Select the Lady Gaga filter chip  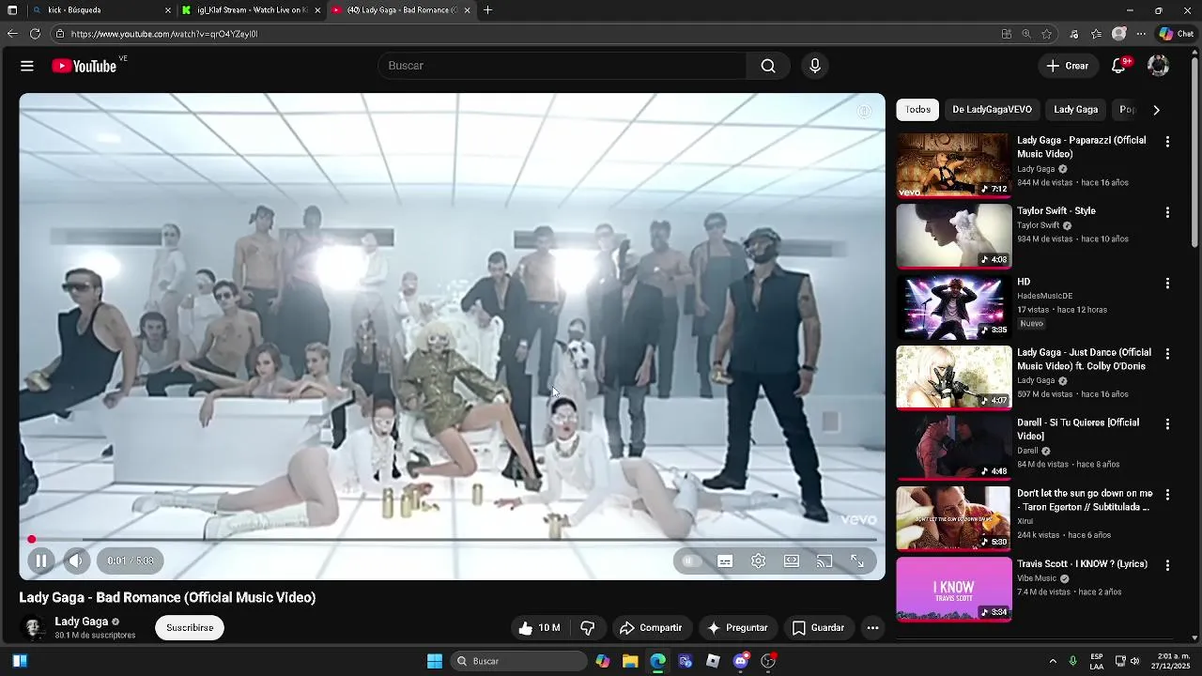click(x=1075, y=110)
